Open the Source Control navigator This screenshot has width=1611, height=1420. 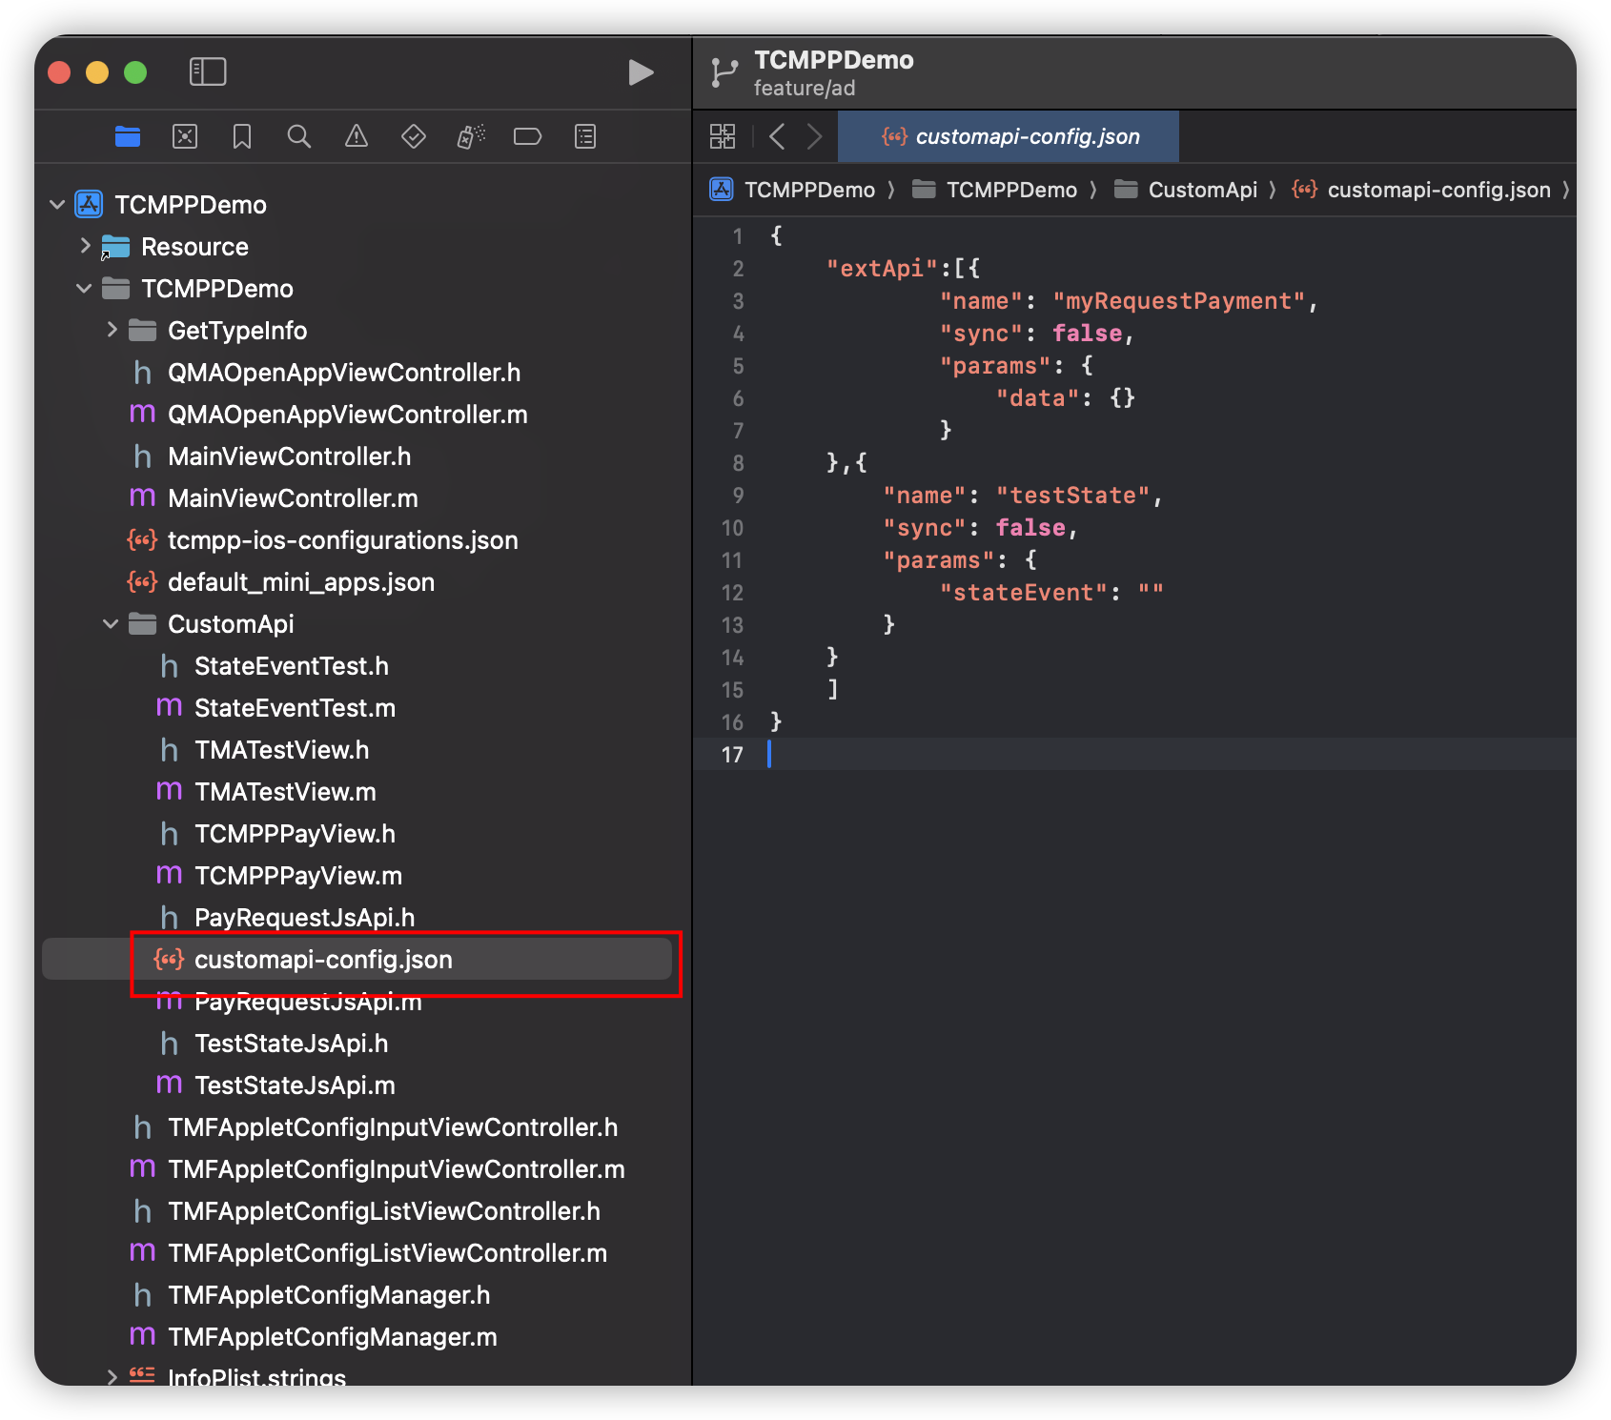click(185, 137)
